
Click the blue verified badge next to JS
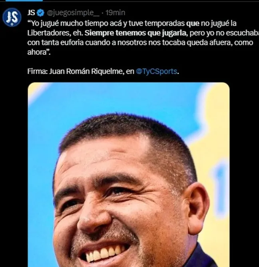pos(41,13)
